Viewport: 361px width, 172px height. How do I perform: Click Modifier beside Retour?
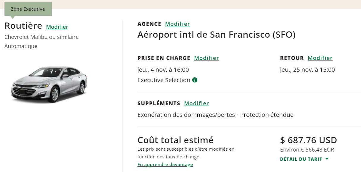tap(320, 58)
